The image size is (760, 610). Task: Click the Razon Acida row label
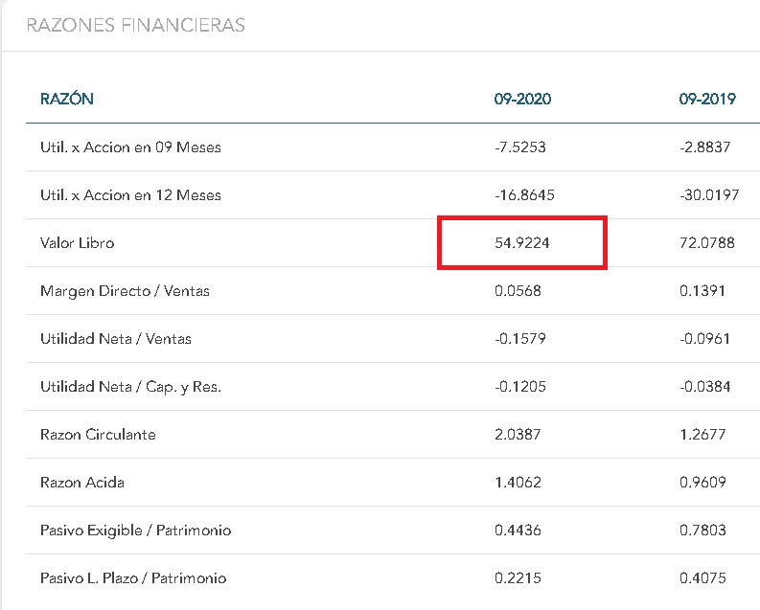click(82, 483)
